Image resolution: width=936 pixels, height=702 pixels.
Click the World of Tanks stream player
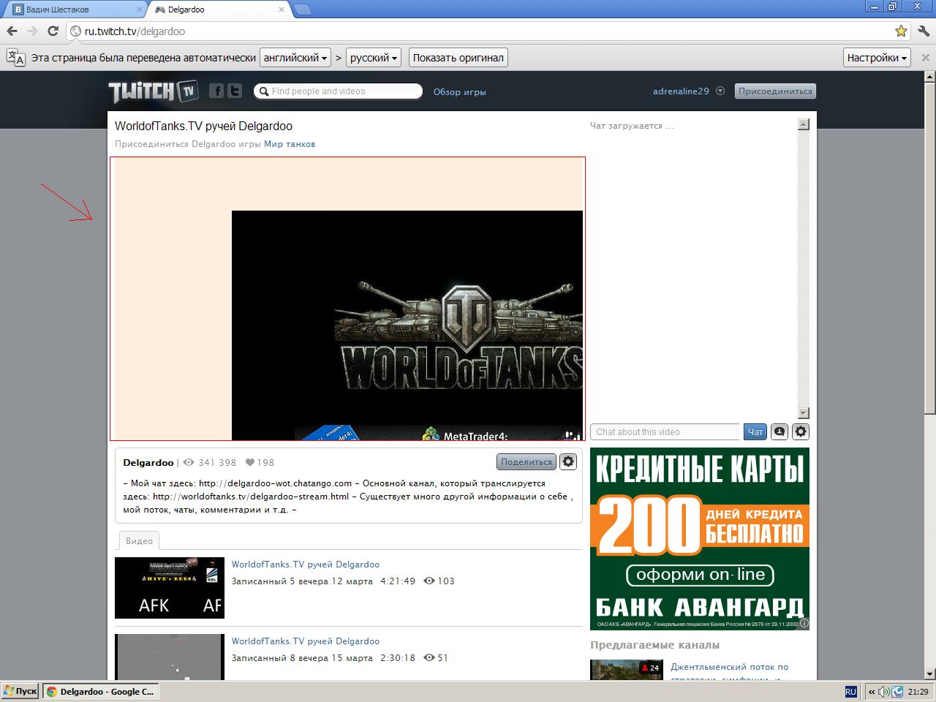tap(347, 298)
